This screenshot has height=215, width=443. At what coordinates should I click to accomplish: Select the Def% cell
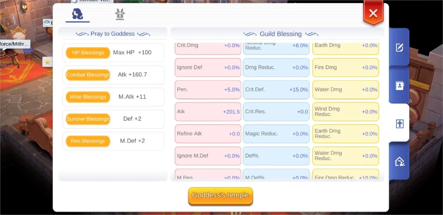pyautogui.click(x=276, y=156)
